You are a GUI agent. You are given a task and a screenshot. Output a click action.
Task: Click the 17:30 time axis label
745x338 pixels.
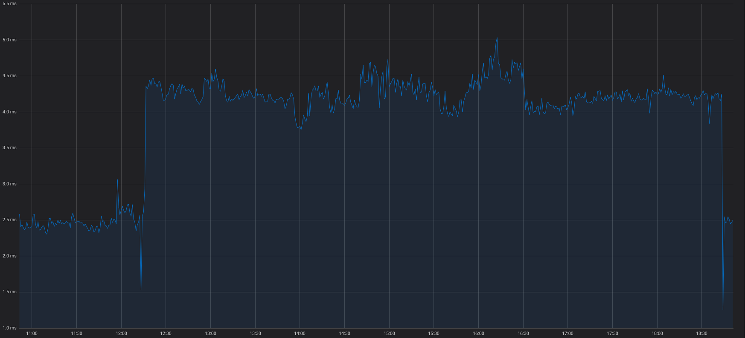click(612, 333)
